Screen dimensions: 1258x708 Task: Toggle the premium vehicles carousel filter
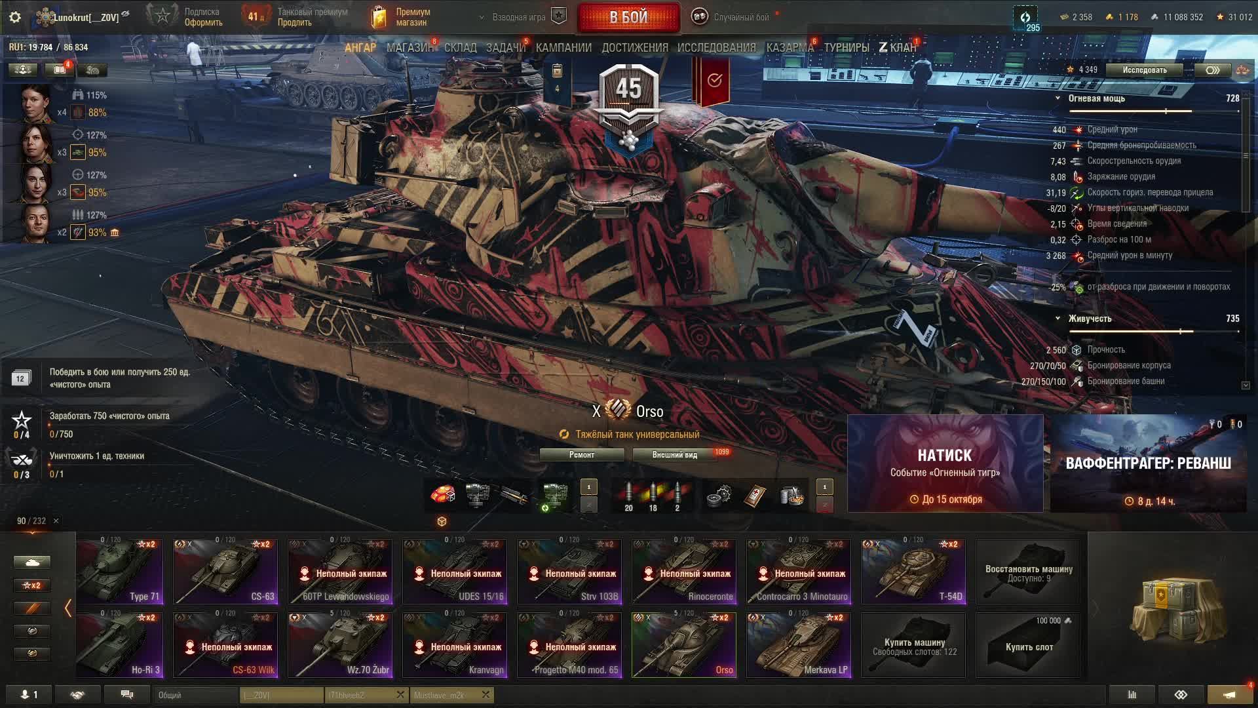32,608
